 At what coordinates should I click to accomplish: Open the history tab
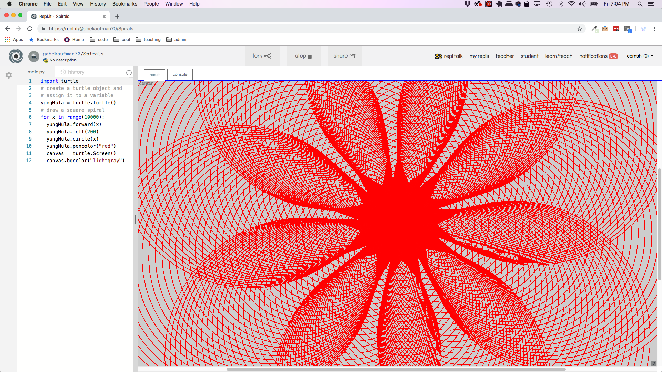pos(73,72)
